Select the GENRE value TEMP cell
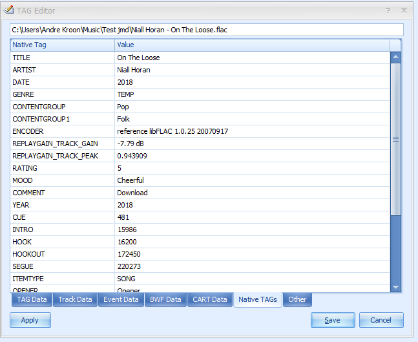 252,94
